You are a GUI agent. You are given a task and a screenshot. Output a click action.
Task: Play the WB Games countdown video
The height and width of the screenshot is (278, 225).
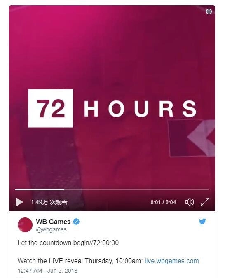pyautogui.click(x=19, y=202)
